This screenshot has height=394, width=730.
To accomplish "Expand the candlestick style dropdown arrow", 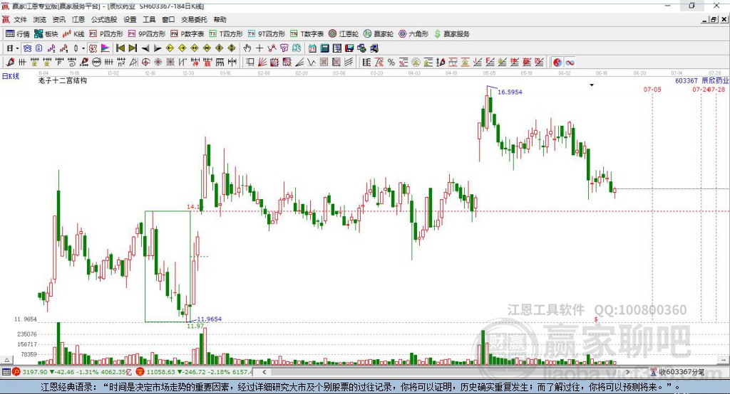I will point(83,48).
